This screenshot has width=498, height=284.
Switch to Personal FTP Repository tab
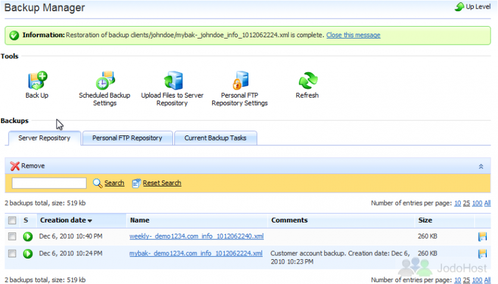(127, 138)
